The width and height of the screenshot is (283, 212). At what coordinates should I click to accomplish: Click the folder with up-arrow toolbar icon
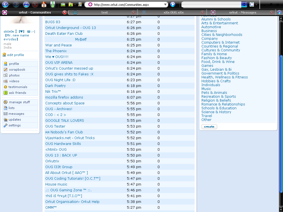(x=70, y=4)
